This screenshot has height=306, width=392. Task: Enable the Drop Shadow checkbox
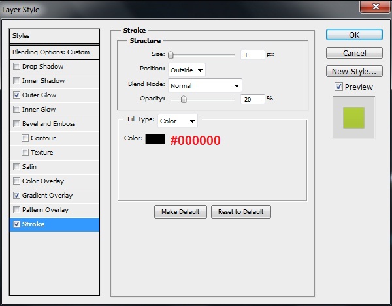(16, 67)
